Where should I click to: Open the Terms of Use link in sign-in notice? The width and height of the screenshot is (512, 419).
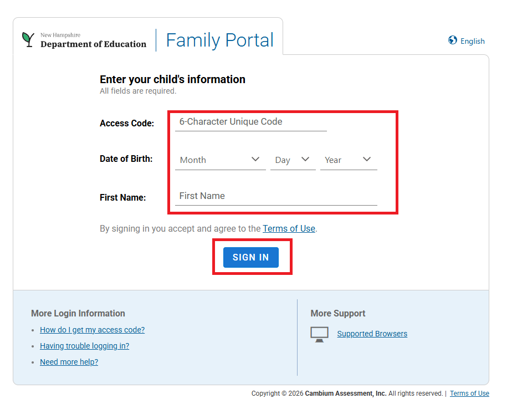point(289,228)
